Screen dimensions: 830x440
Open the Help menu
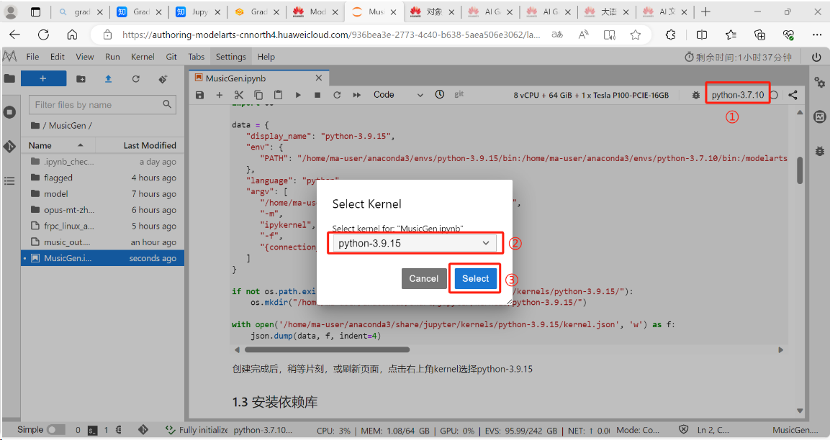266,57
